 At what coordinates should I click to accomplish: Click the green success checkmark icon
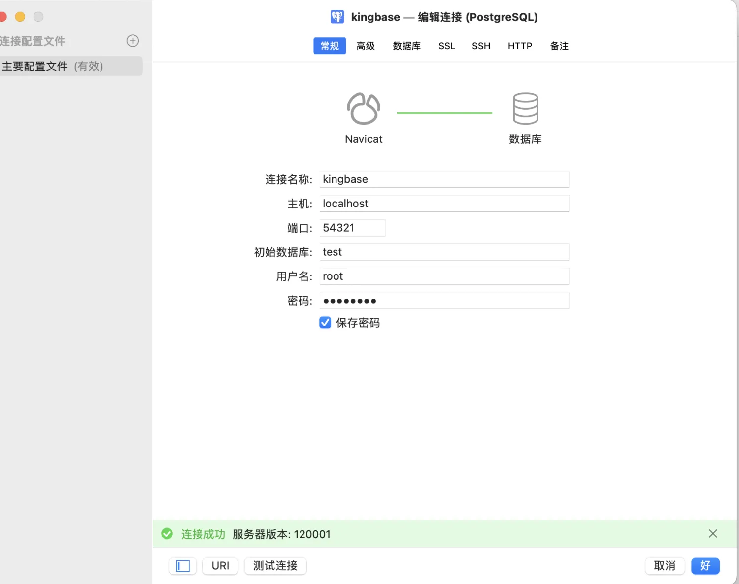pyautogui.click(x=167, y=534)
